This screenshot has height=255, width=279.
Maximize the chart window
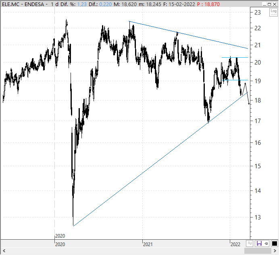tap(269, 4)
